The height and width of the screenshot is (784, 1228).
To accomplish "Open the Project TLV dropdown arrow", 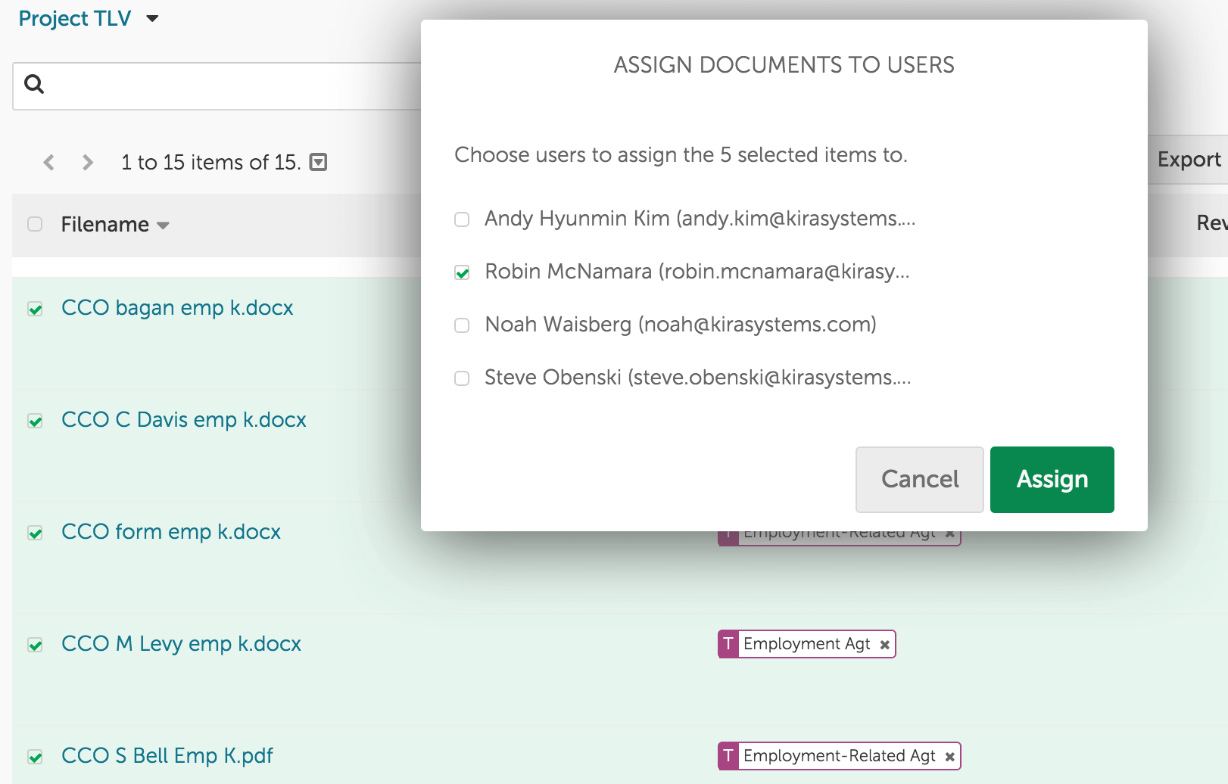I will [x=152, y=19].
